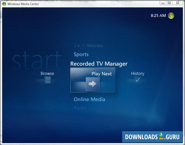The width and height of the screenshot is (185, 145).
Task: Open the History checkmark icon
Action: 138,80
